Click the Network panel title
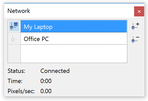 pyautogui.click(x=19, y=11)
